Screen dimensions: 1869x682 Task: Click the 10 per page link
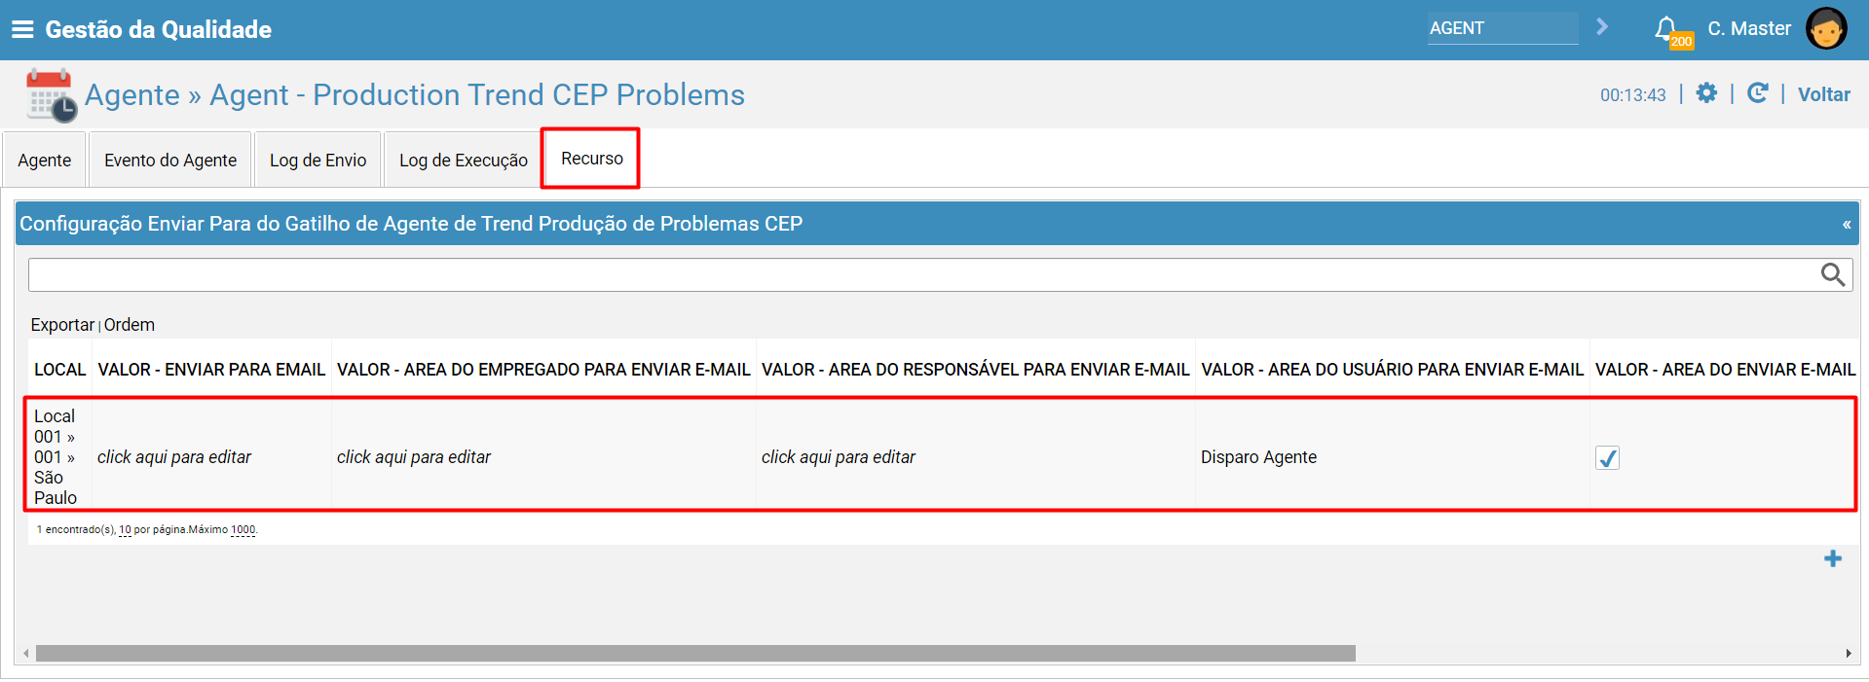(x=125, y=530)
